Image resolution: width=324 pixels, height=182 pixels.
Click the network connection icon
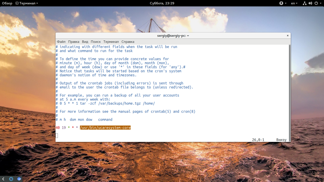304,3
